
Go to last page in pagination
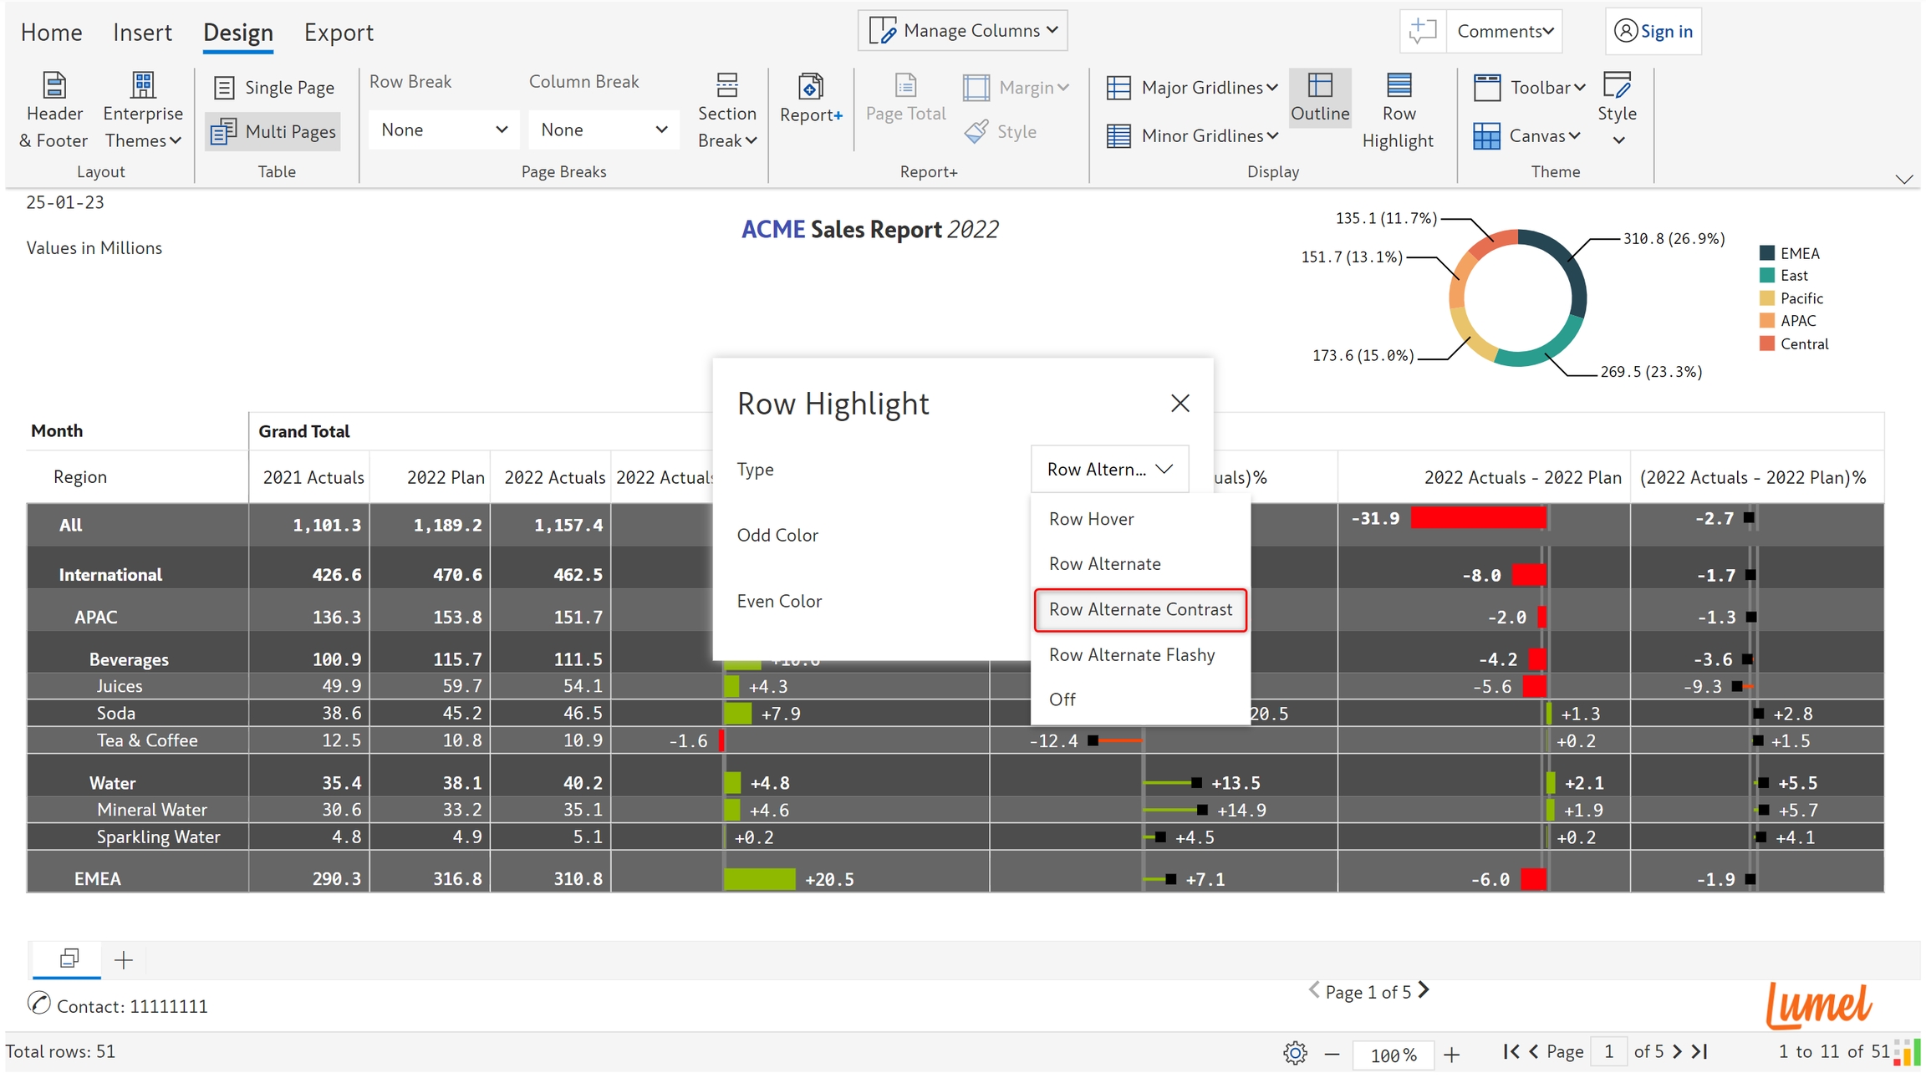point(1700,1051)
